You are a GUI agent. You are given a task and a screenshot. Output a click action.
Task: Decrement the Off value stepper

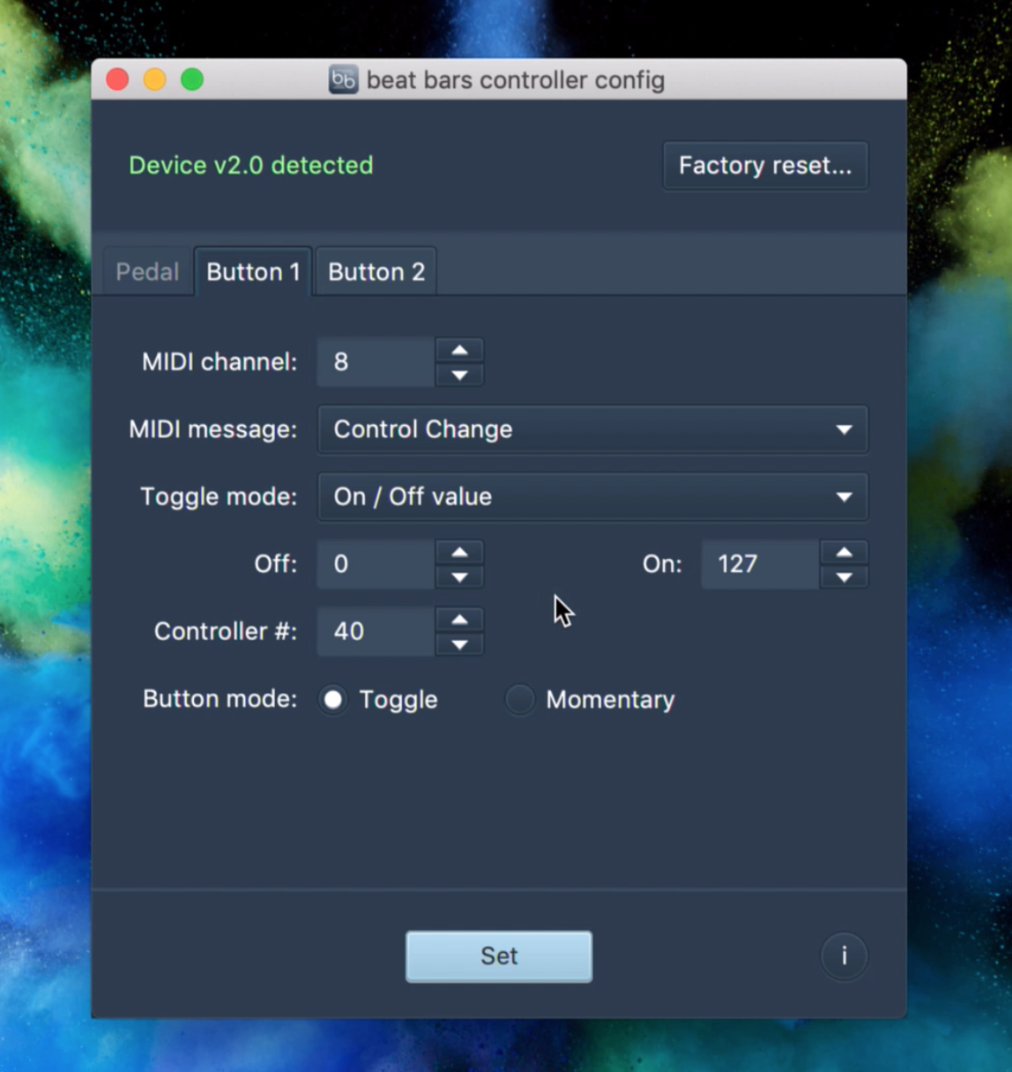click(459, 577)
